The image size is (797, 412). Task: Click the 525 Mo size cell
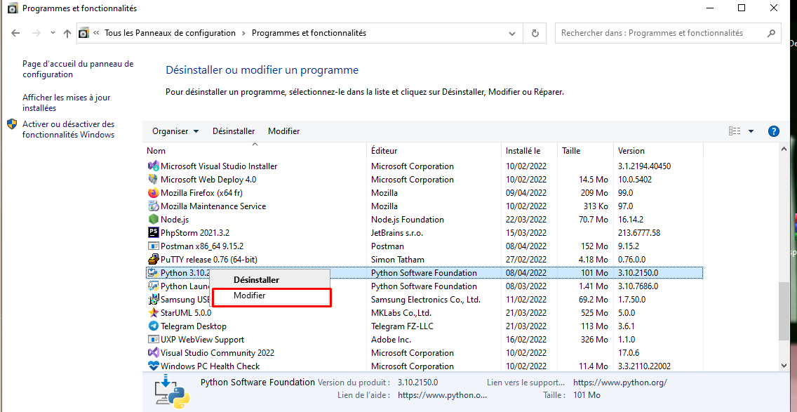click(594, 313)
